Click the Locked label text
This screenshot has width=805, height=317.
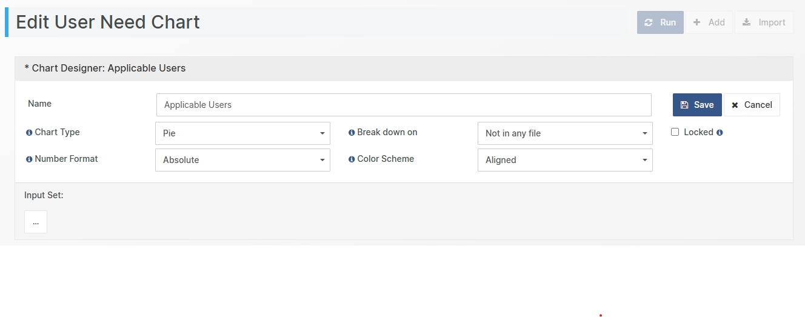coord(698,132)
